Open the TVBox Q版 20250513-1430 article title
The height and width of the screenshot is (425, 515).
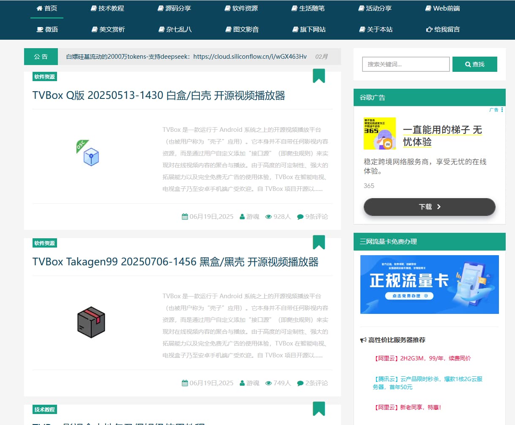point(158,95)
